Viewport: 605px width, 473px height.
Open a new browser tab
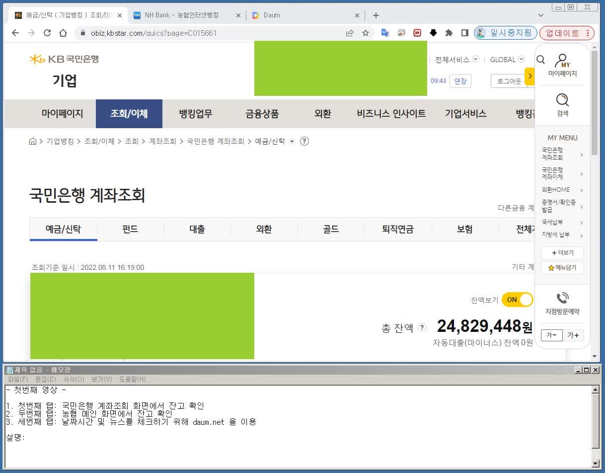tap(376, 15)
